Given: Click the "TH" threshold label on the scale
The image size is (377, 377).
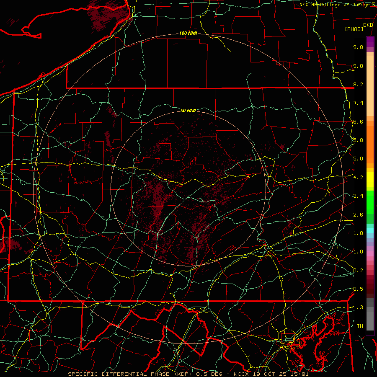Looking at the screenshot, I should pos(360,326).
